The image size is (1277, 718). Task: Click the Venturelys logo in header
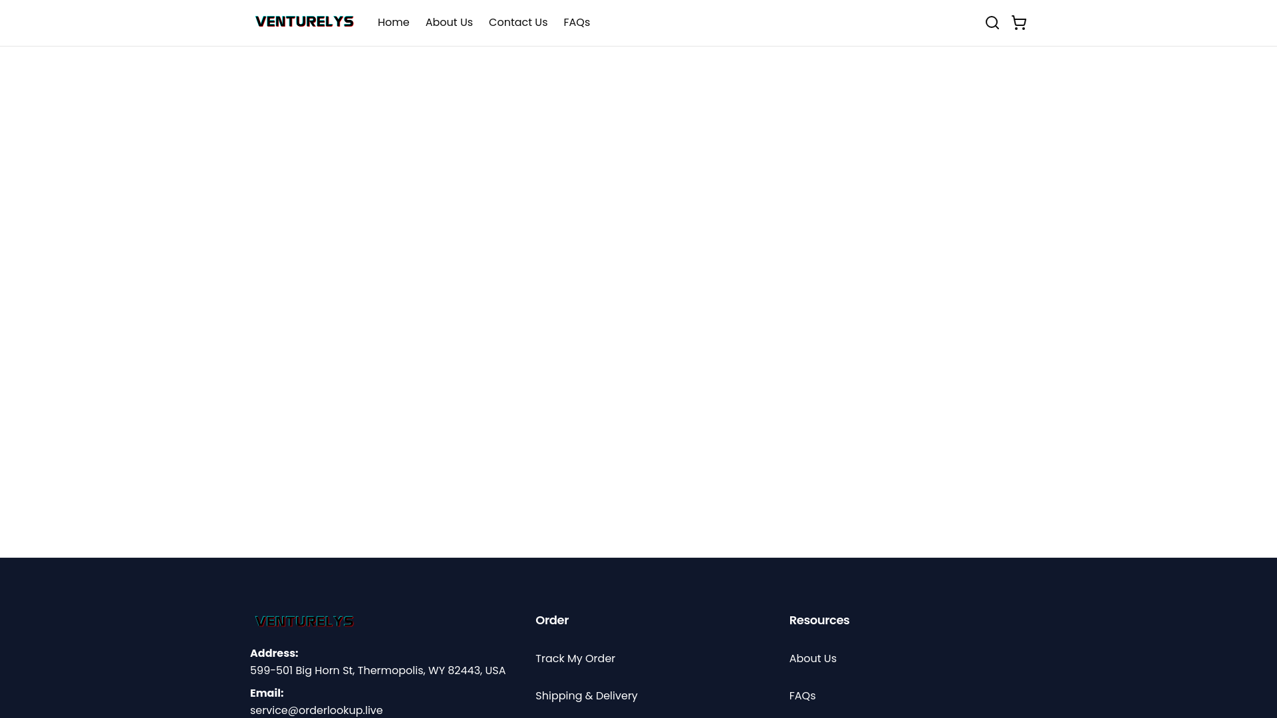coord(305,22)
